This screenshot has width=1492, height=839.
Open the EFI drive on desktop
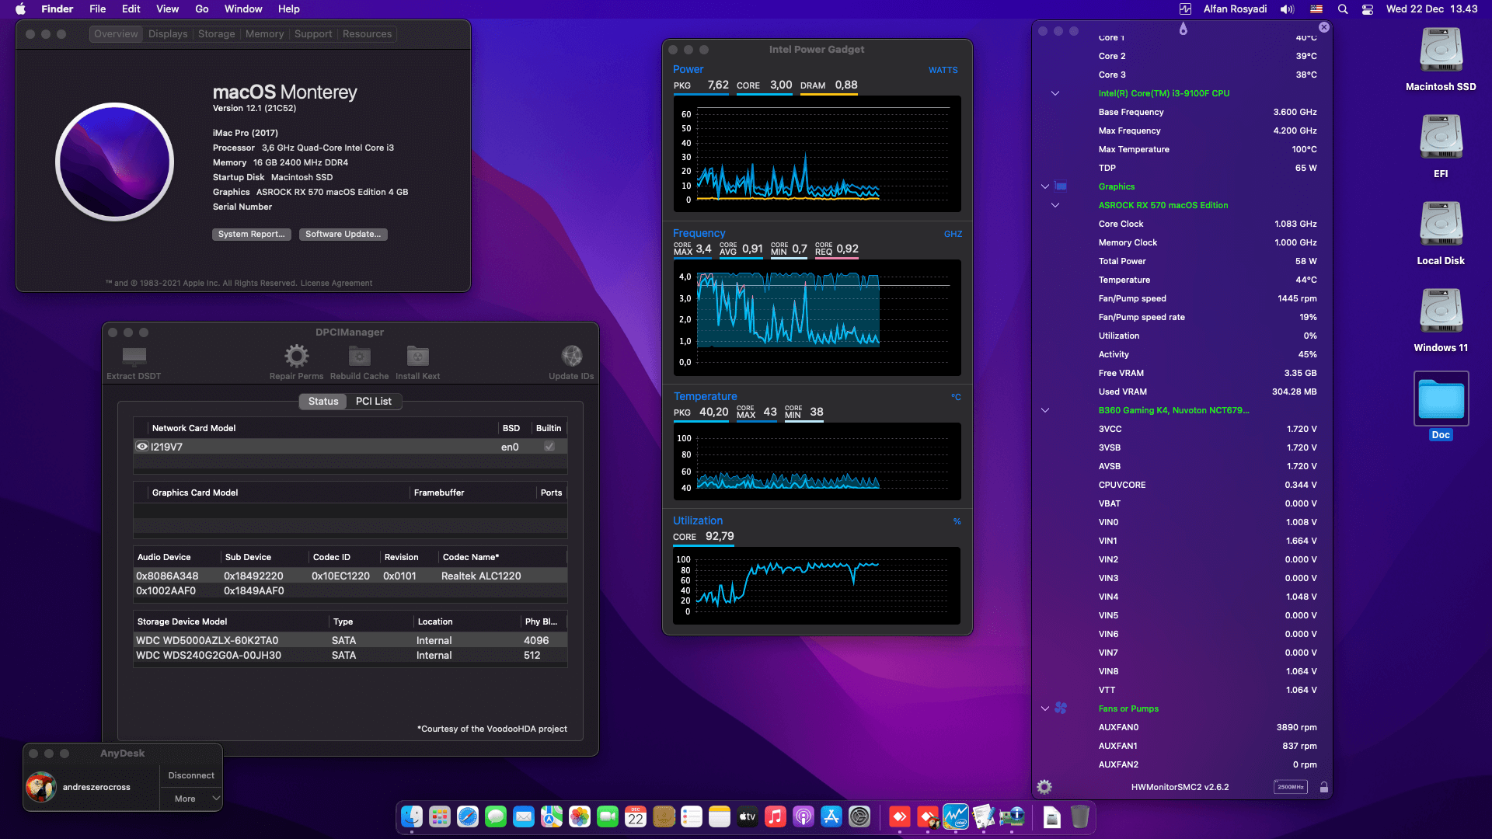coord(1441,138)
